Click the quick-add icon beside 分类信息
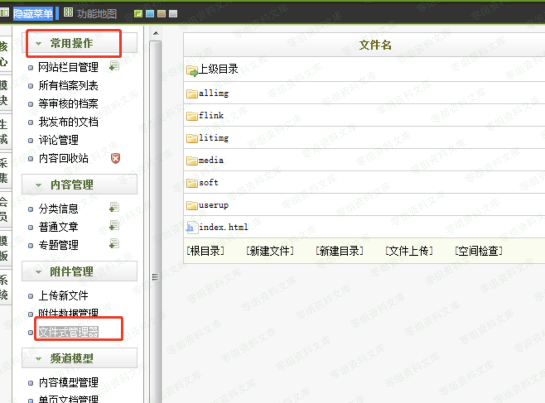 coord(114,207)
